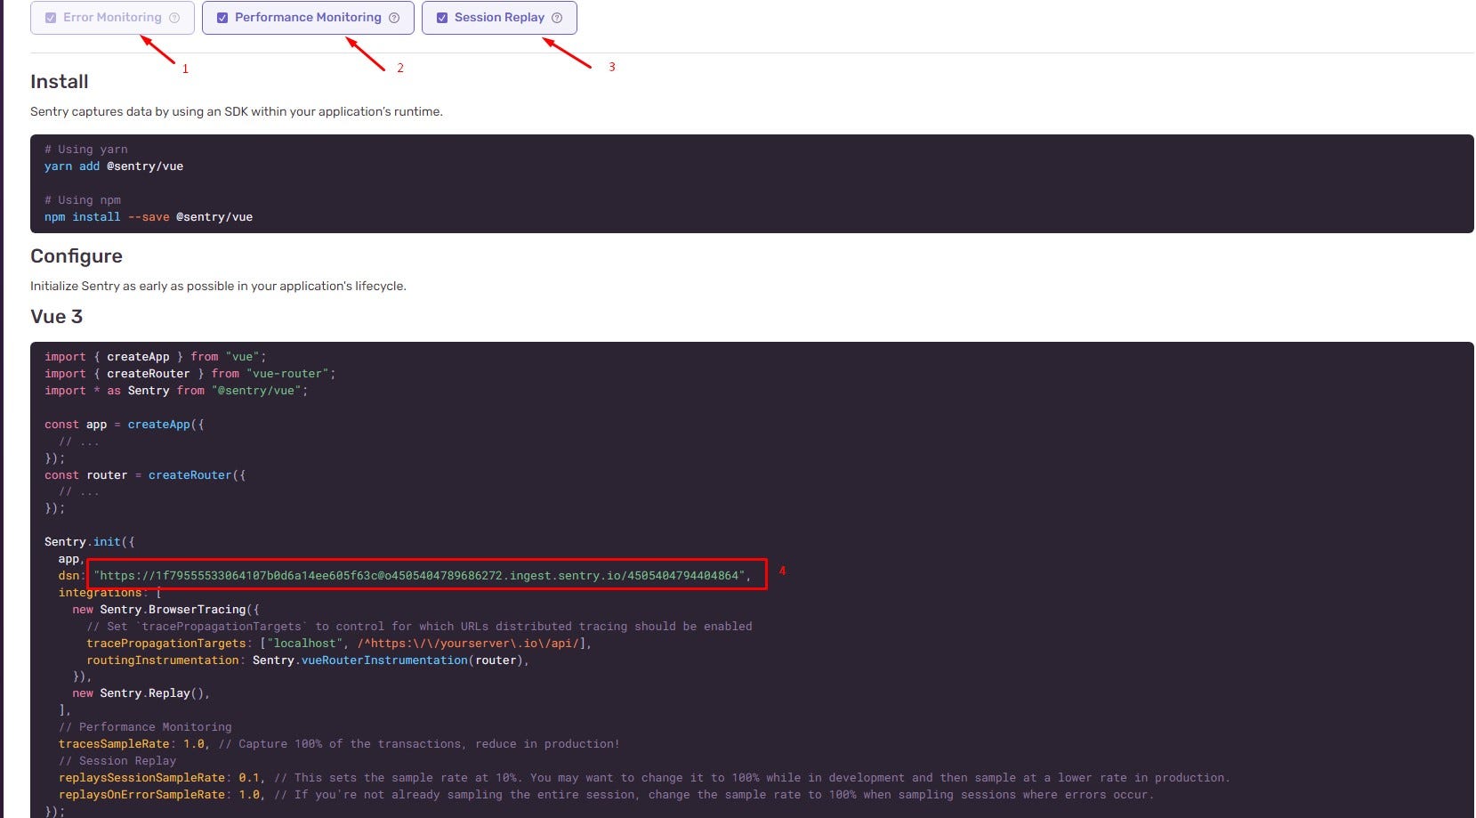Click the '// Session Replay' code comment

pyautogui.click(x=117, y=761)
